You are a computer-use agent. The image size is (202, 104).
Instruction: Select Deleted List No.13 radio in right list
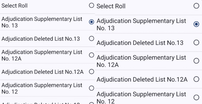pos(196,42)
